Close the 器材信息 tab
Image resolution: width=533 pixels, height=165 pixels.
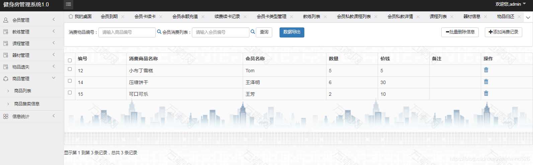coord(485,16)
